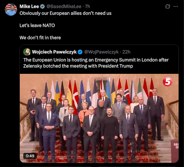Click the "Let's leave NATO" post text

coord(37,25)
